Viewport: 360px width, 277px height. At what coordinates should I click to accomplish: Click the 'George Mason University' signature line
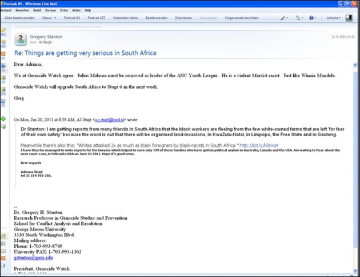pyautogui.click(x=40, y=229)
